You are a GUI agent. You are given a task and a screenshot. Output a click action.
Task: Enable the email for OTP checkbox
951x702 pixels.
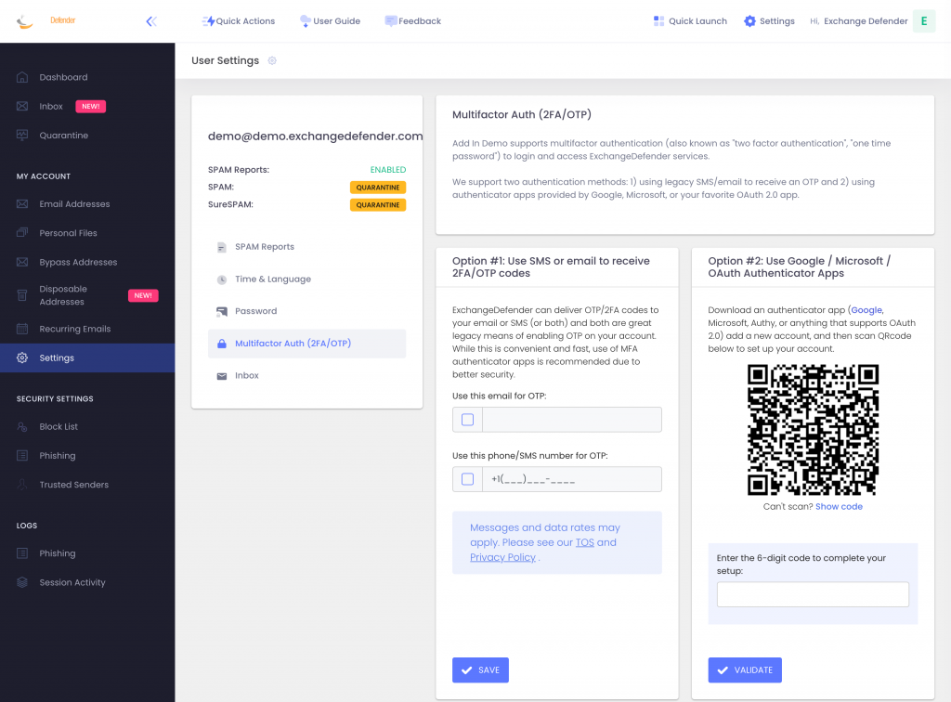[468, 420]
